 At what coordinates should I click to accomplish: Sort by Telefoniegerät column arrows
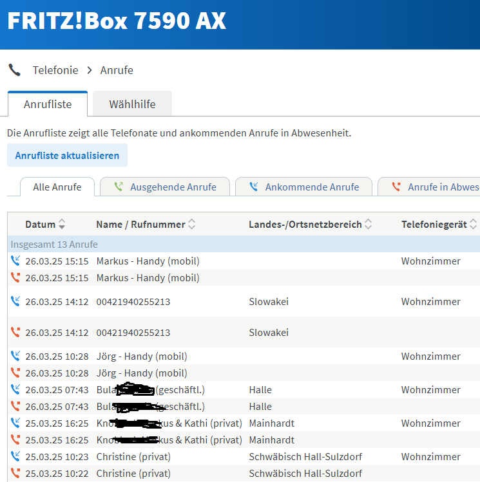473,224
